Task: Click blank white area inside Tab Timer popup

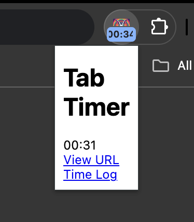Action: 96,129
